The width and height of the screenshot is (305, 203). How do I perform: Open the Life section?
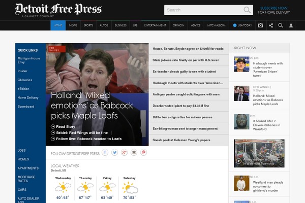click(x=135, y=25)
